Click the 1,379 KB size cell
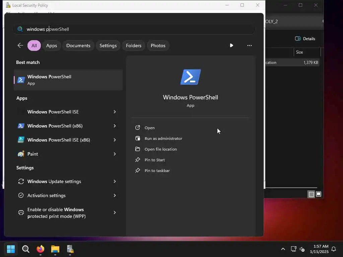The height and width of the screenshot is (257, 343). pyautogui.click(x=311, y=63)
